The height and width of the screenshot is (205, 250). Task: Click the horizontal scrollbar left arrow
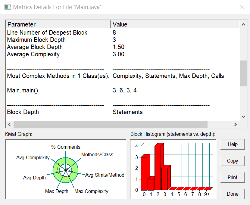tap(10, 124)
